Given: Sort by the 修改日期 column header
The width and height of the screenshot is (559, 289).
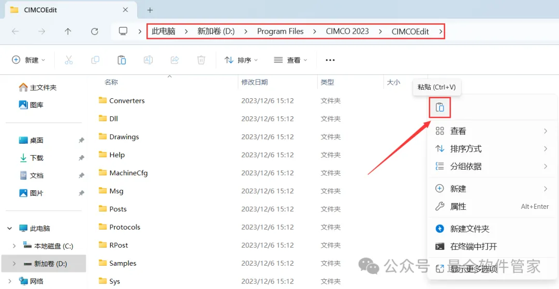Looking at the screenshot, I should click(x=255, y=82).
